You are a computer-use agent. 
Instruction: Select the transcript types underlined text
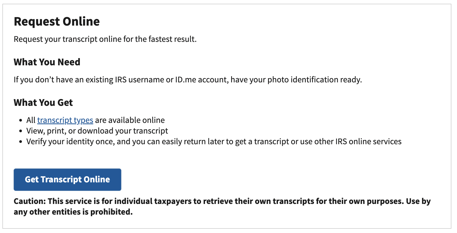point(65,120)
